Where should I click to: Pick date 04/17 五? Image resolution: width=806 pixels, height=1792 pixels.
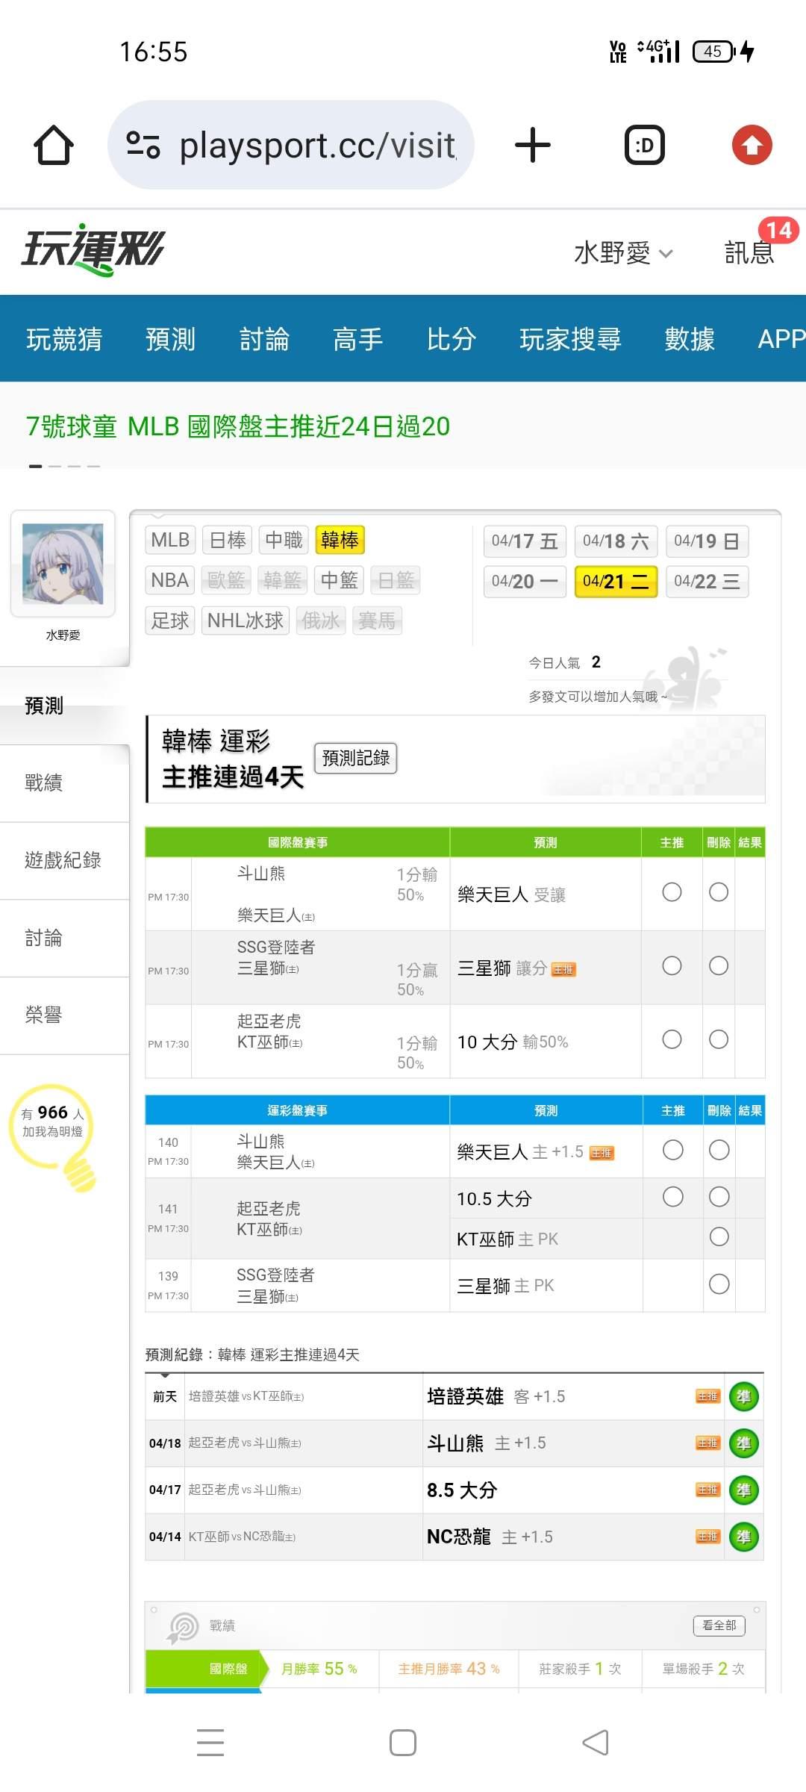[x=525, y=541]
